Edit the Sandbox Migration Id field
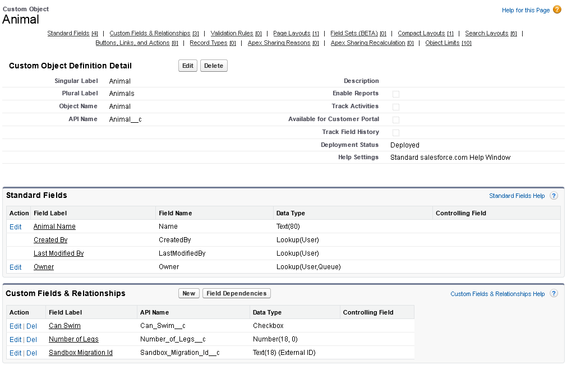Viewport: 567px width, 365px height. [15, 353]
